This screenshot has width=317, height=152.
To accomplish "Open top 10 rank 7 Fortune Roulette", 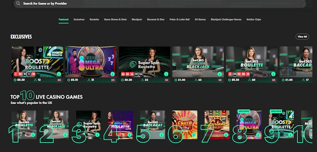I will coord(217,125).
